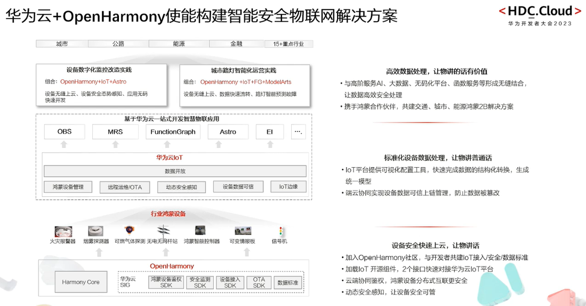
Task: Click the IoT边缘 box
Action: 288,187
